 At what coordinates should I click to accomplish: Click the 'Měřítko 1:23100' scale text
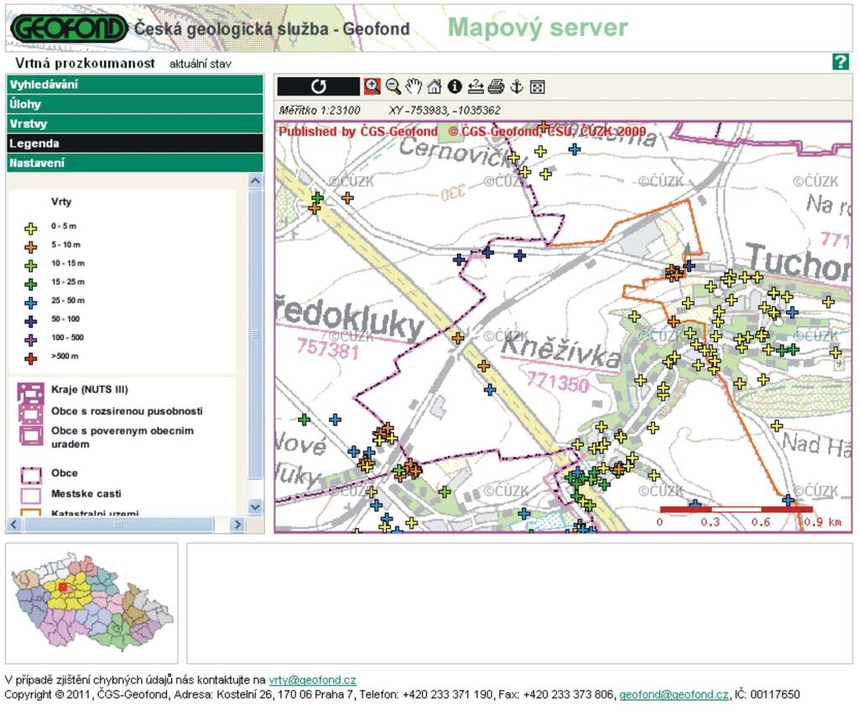(320, 110)
